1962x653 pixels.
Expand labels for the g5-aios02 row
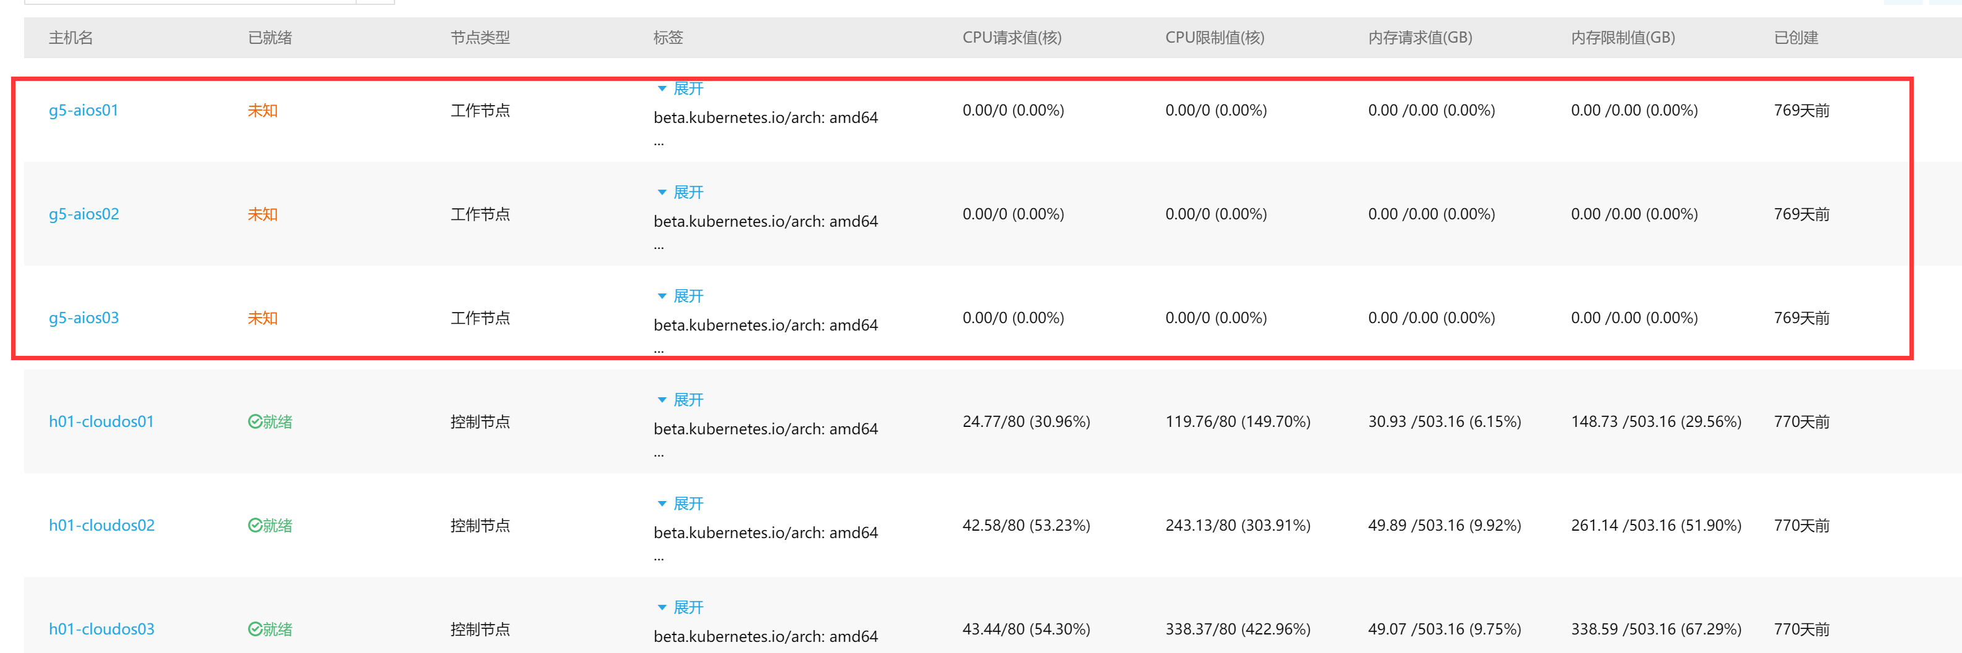[681, 193]
